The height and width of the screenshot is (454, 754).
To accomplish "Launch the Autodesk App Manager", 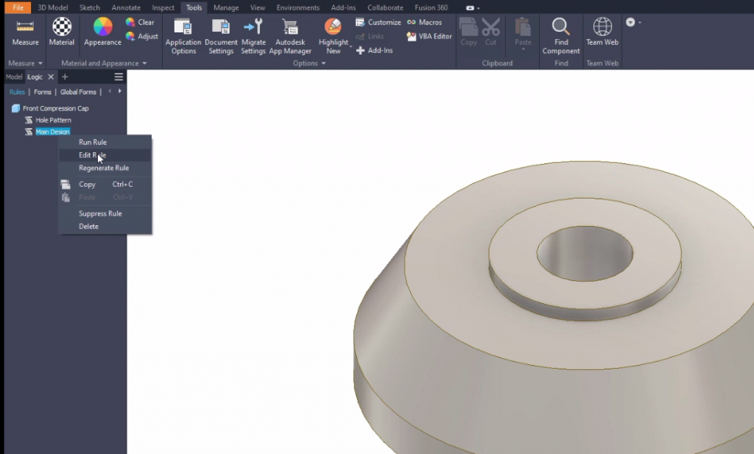I will [x=290, y=35].
